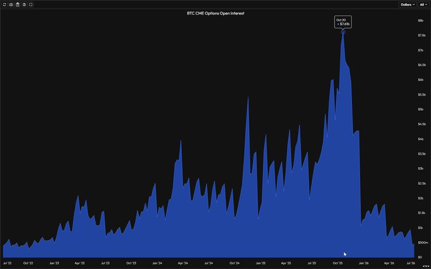Click the icon right of refresh icon
This screenshot has height=269, width=431.
[x=11, y=4]
